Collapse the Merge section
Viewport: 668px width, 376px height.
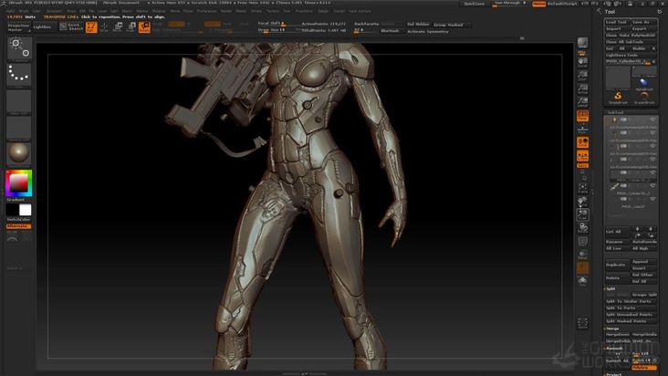pyautogui.click(x=611, y=329)
